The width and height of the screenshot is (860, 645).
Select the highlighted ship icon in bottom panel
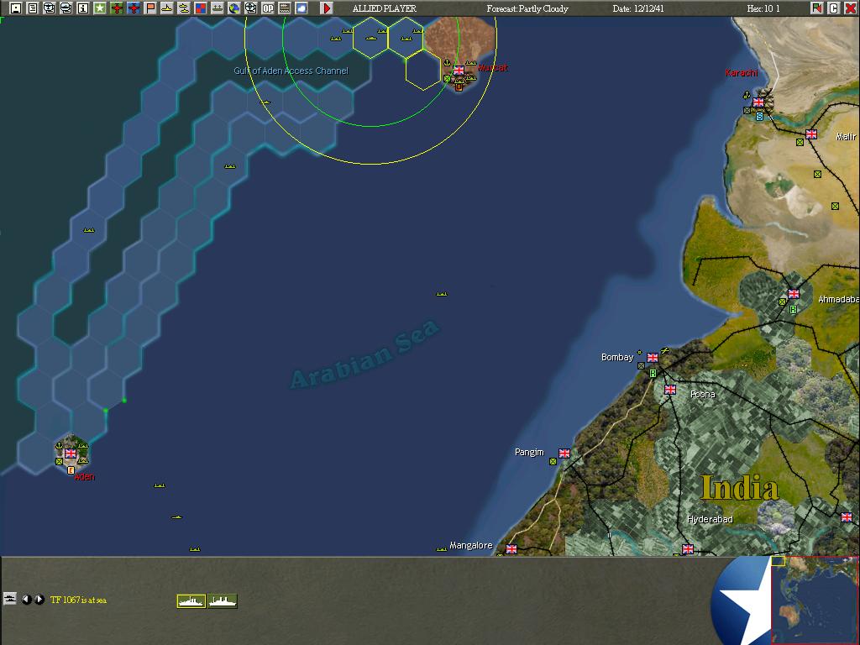(x=191, y=601)
